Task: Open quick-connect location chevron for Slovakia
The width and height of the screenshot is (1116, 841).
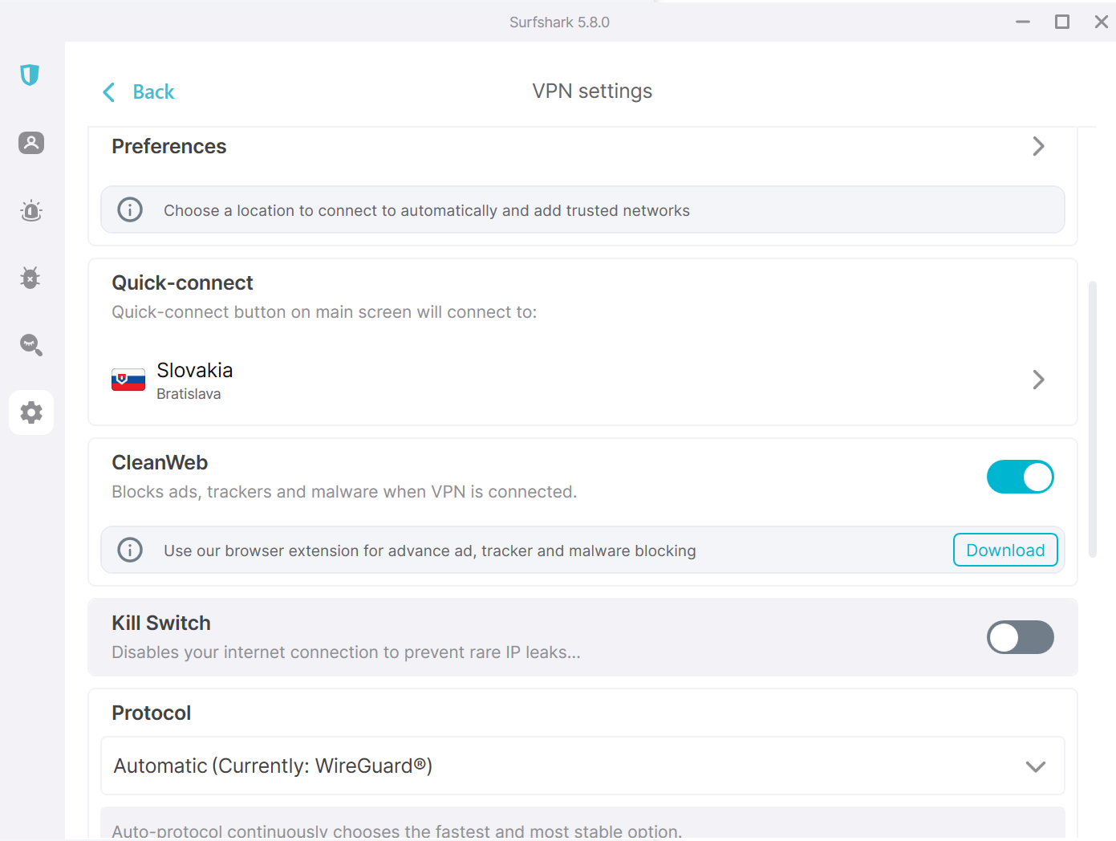Action: [x=1038, y=380]
